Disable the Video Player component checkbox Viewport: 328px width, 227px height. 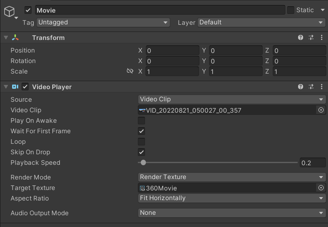(25, 87)
